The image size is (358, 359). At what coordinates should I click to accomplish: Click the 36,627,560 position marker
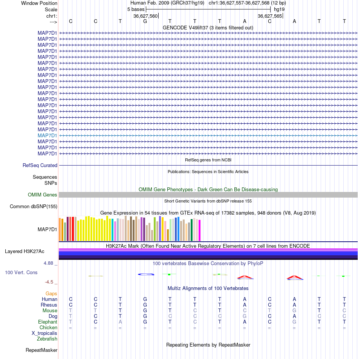145,16
